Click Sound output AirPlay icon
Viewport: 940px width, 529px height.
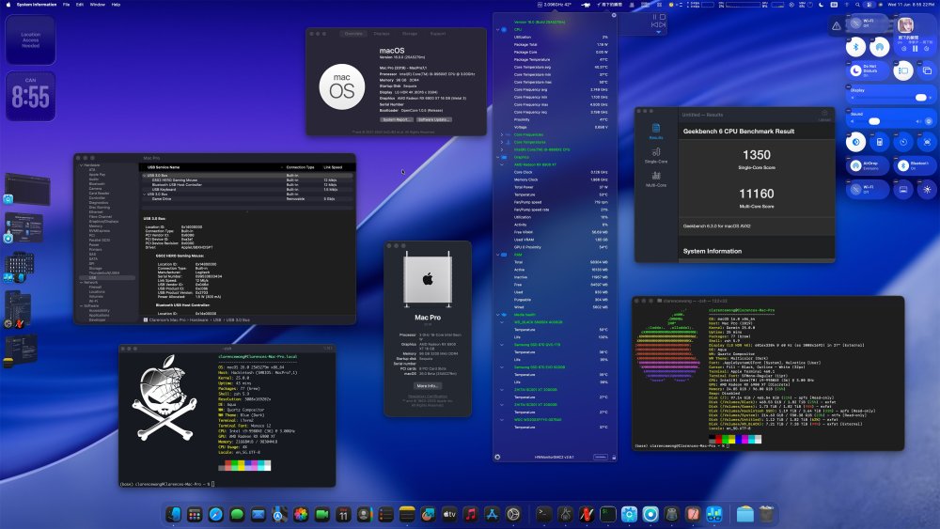929,121
